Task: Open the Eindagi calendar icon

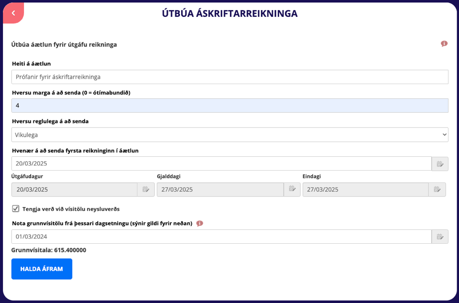Action: coord(437,190)
